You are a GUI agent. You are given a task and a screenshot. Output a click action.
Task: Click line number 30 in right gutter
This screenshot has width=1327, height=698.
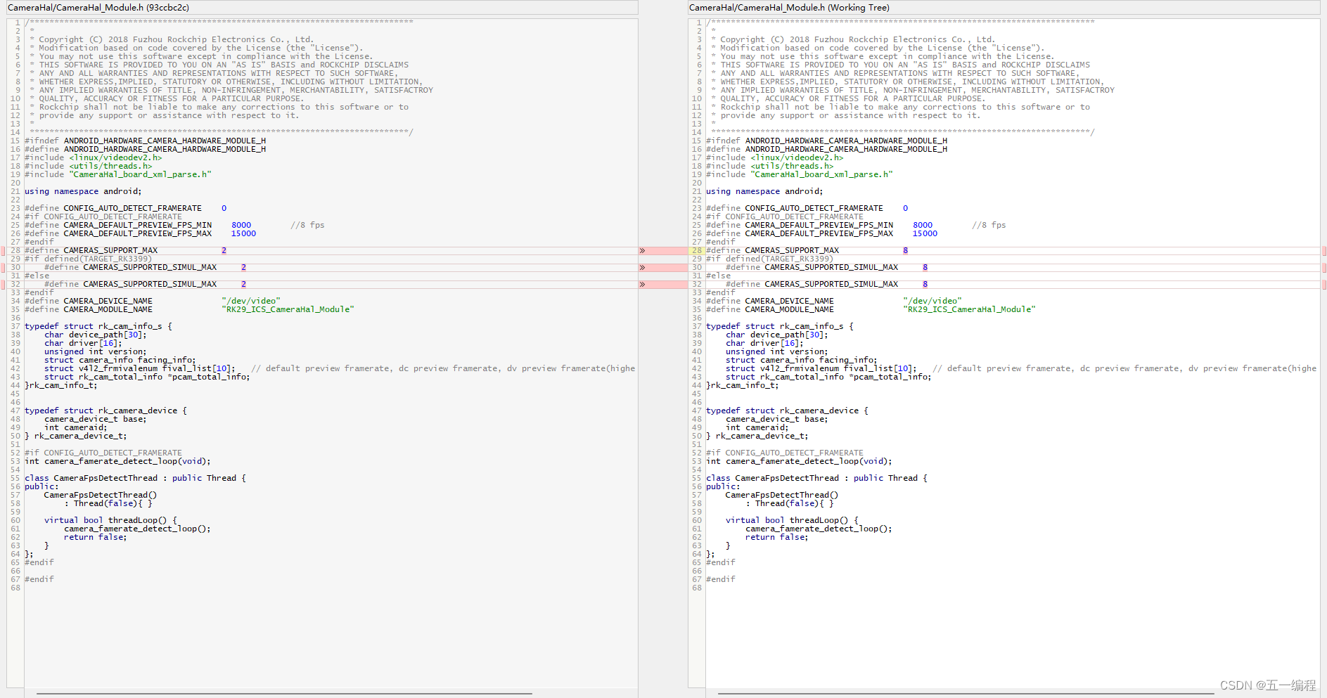pyautogui.click(x=697, y=268)
